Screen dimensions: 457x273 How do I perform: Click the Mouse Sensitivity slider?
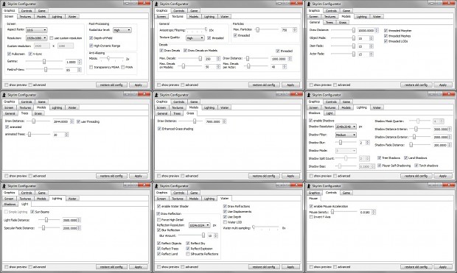pos(344,212)
